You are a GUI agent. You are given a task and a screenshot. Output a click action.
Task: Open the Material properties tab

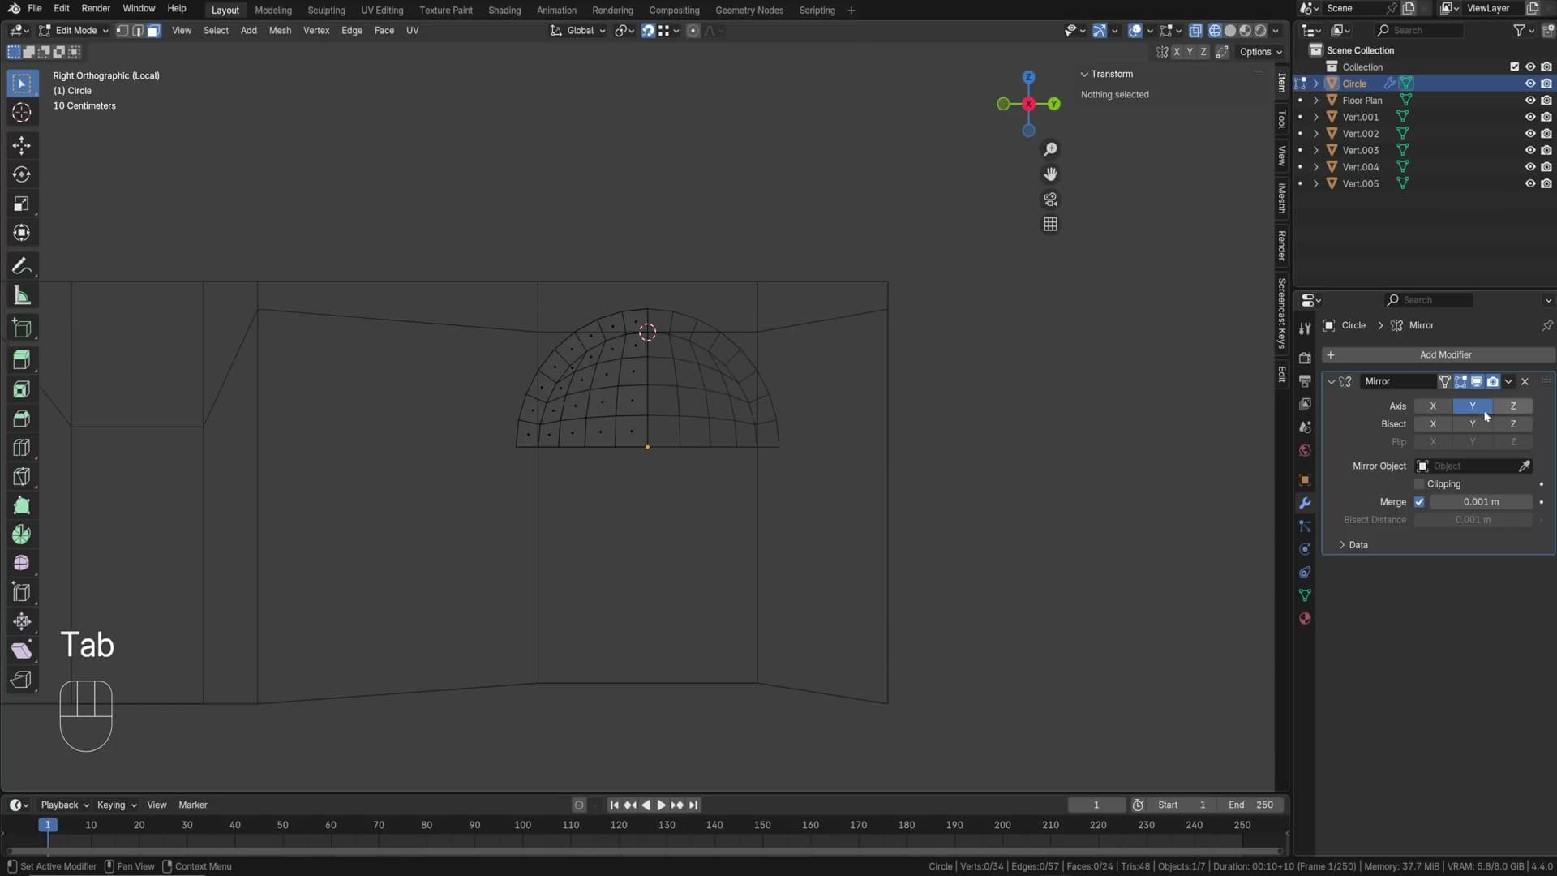pos(1305,619)
